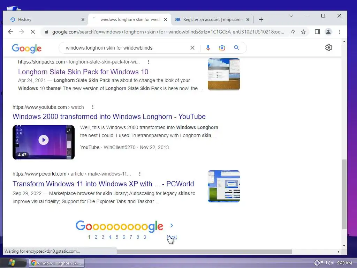Click the blue magnifier search button

click(237, 48)
